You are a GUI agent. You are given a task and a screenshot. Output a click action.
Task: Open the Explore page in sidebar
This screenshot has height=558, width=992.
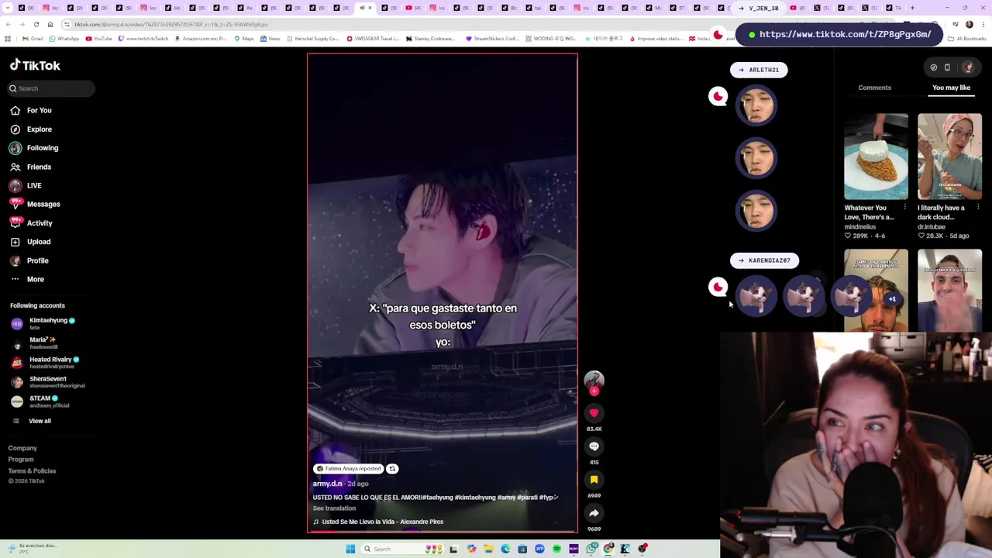point(31,129)
